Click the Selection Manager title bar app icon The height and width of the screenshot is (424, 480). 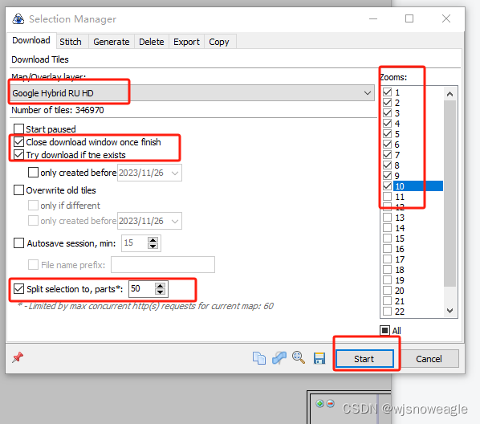pos(18,19)
